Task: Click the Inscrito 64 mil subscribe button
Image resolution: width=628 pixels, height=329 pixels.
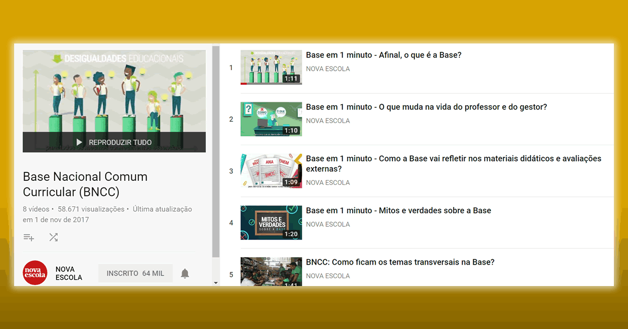Action: (x=136, y=273)
